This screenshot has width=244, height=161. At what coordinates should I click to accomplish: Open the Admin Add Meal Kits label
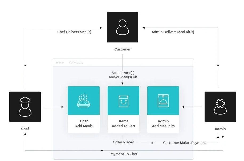pyautogui.click(x=163, y=123)
